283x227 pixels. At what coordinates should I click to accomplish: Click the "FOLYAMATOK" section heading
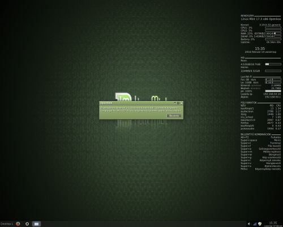[x=248, y=103]
